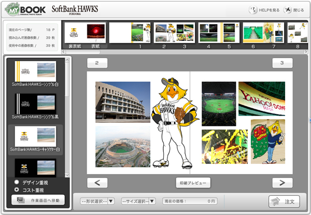311x215 pixels.
Task: Go to work screen 作業画面へ移動
Action: pyautogui.click(x=38, y=200)
